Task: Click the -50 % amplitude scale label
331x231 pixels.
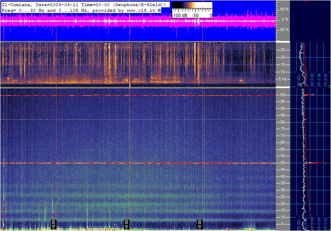Action: point(284,30)
